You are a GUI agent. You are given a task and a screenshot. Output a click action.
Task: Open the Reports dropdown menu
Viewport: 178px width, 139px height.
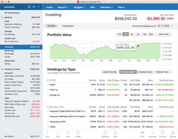63,7
